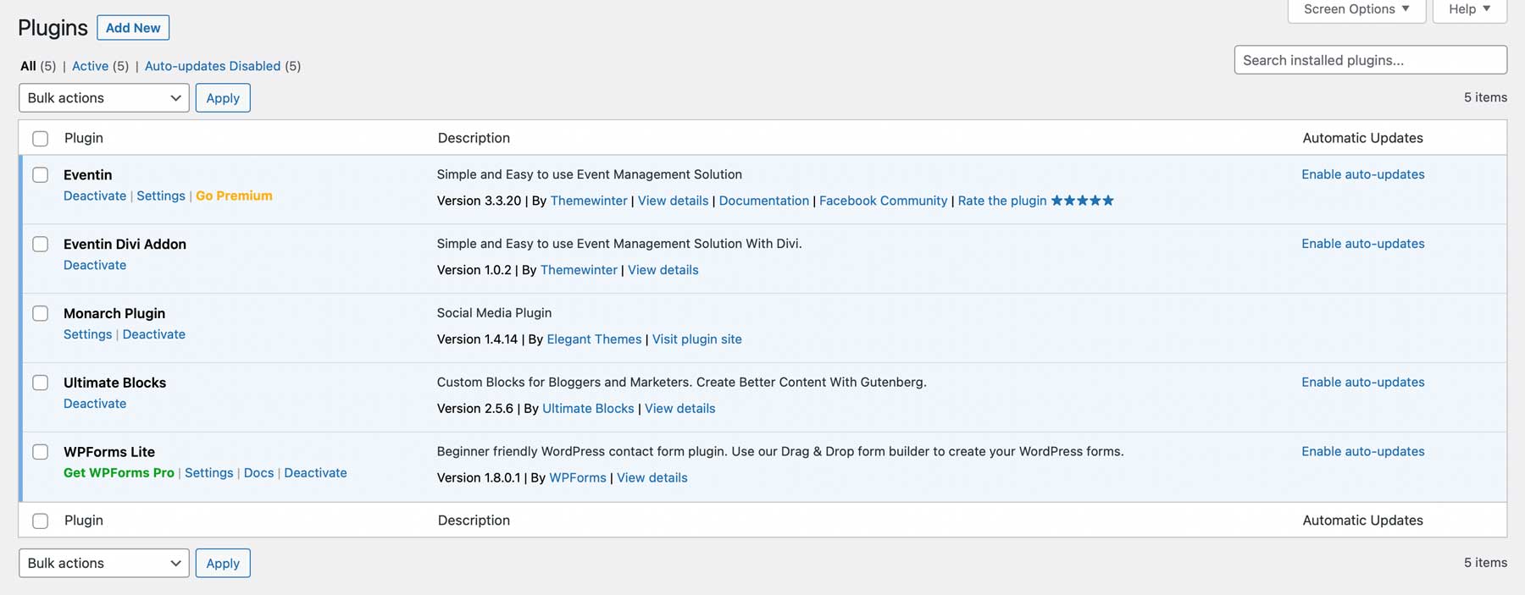
Task: Check the WPForms Lite checkbox
Action: pos(40,453)
